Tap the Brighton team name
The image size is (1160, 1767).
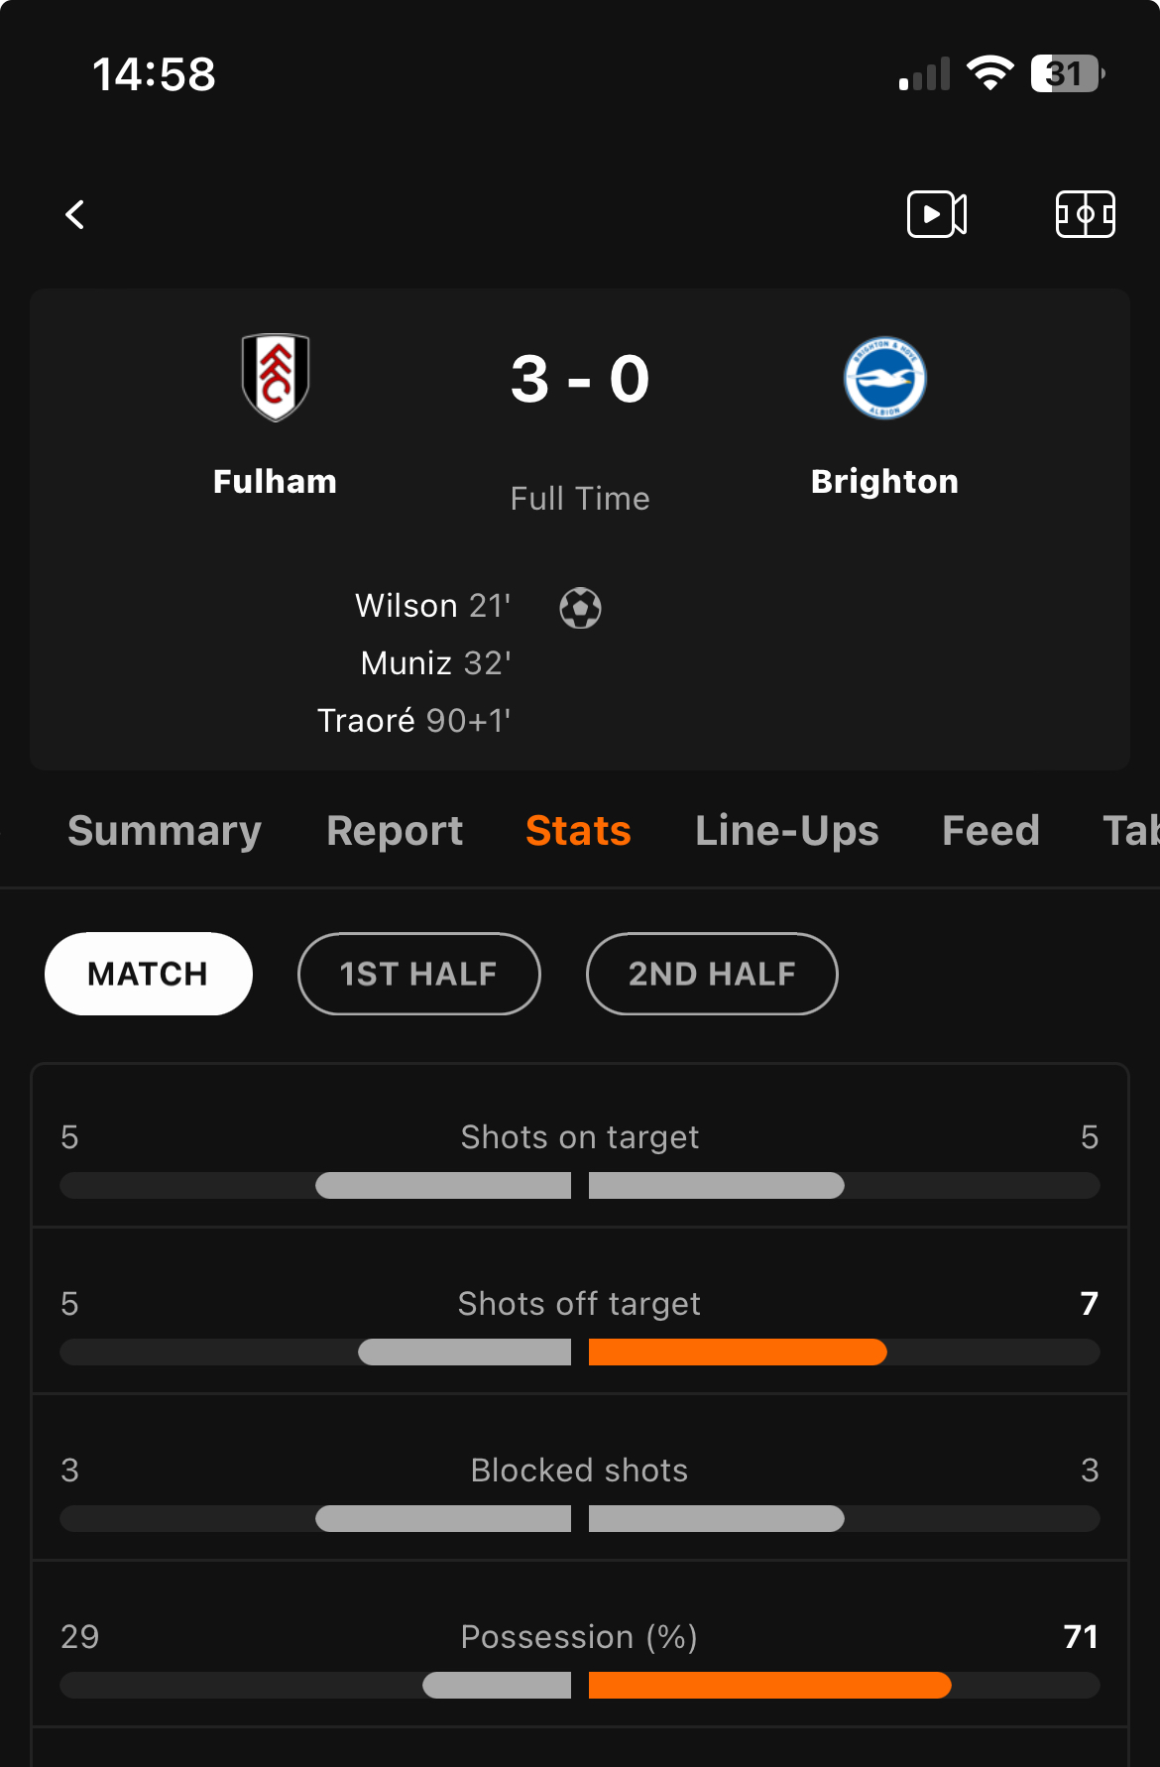pos(884,482)
